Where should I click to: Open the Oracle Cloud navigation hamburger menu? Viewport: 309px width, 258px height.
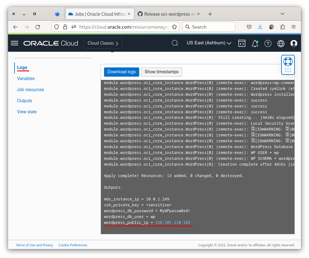14,43
